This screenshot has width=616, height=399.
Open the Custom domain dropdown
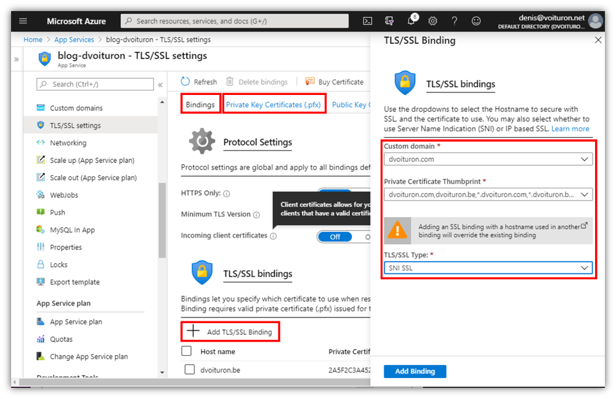[x=488, y=159]
